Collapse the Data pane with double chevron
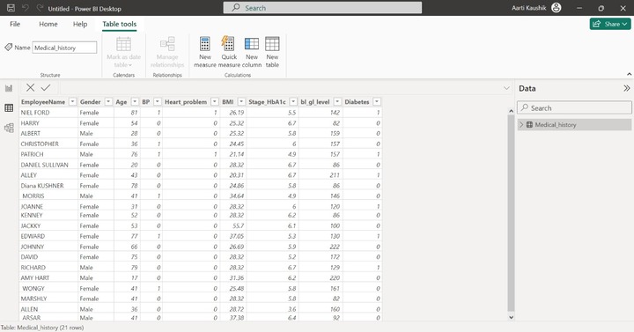 click(x=626, y=88)
